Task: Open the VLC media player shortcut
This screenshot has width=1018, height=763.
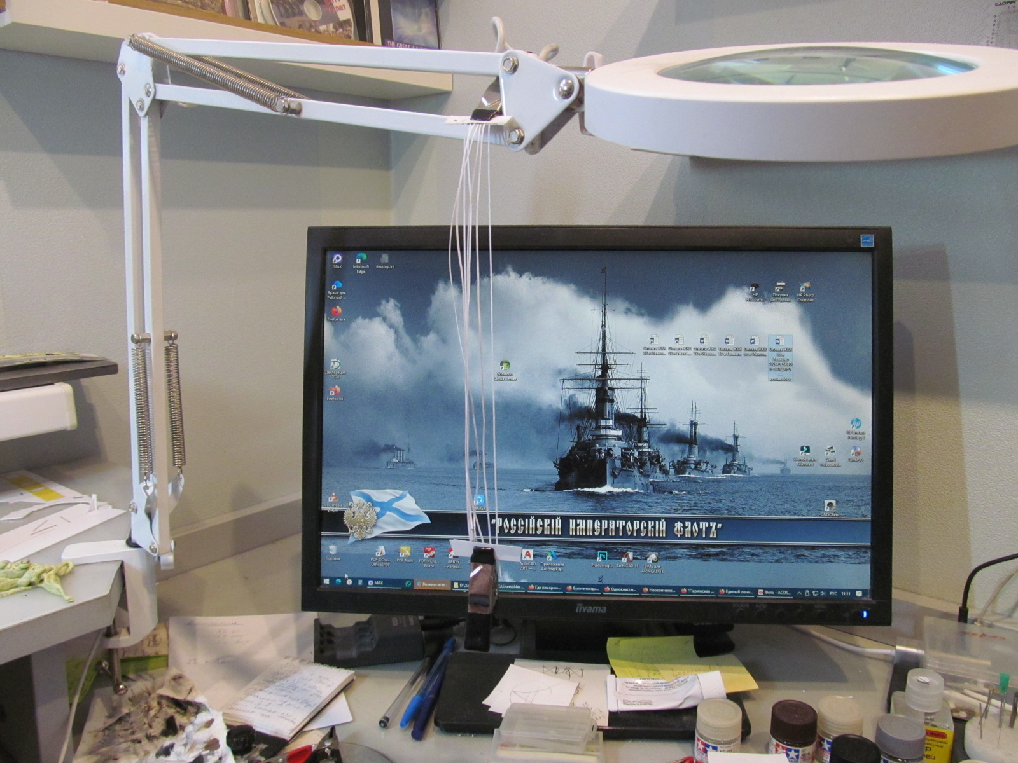Action: coord(332,499)
